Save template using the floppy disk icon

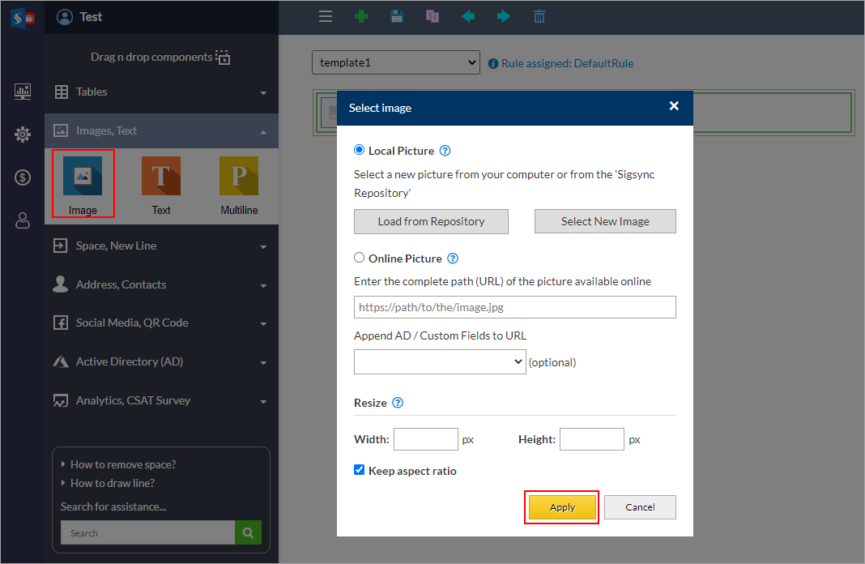pyautogui.click(x=397, y=16)
